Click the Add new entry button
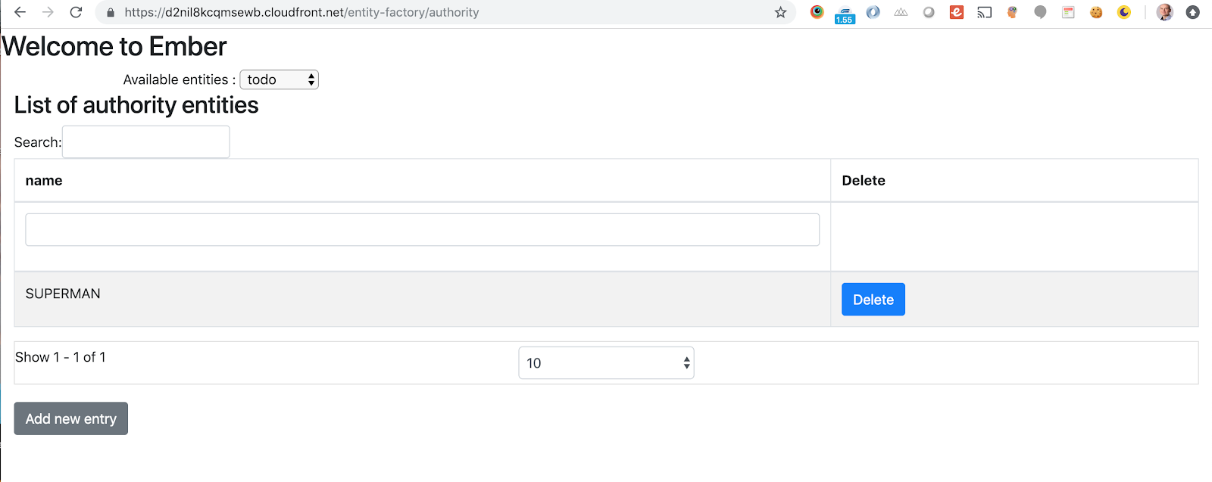 click(71, 418)
